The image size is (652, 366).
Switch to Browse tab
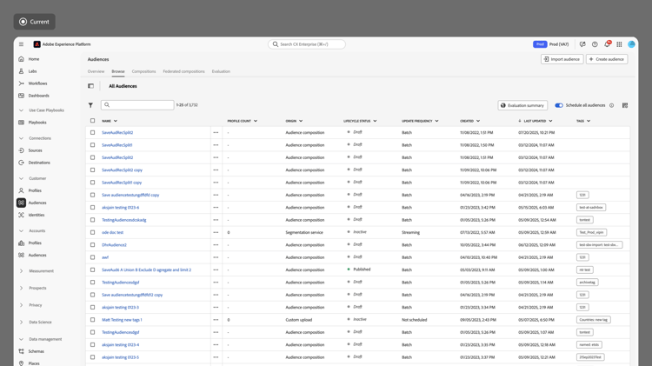tap(118, 71)
